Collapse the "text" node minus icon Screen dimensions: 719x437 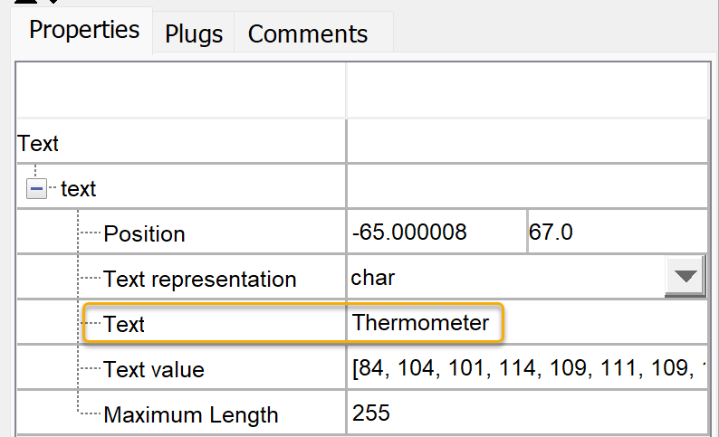(38, 189)
